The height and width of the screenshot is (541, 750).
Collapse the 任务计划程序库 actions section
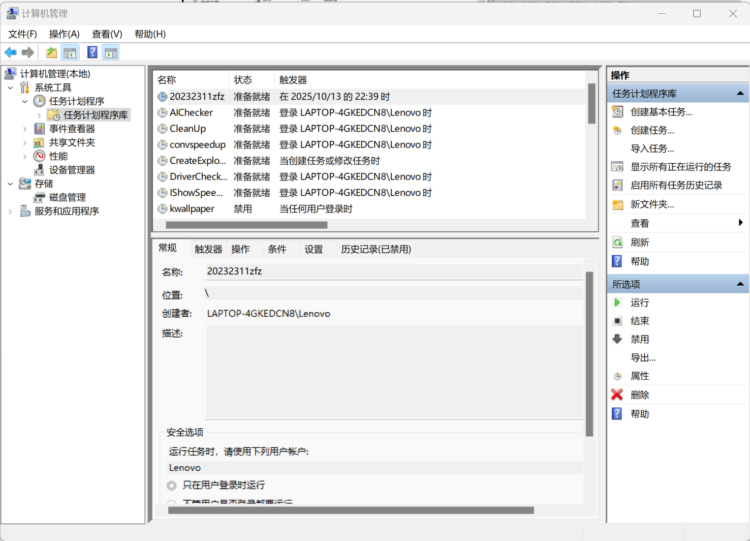[x=740, y=94]
